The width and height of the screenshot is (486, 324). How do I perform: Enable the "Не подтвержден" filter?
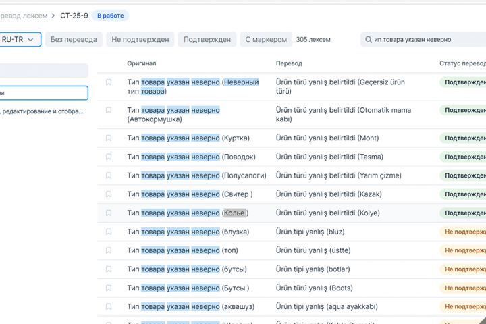pyautogui.click(x=140, y=40)
